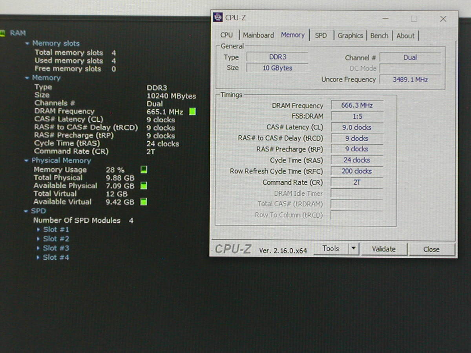Click the 'Cycle Time (tRAS)' label in RAM panel
471x353 pixels.
click(67, 143)
